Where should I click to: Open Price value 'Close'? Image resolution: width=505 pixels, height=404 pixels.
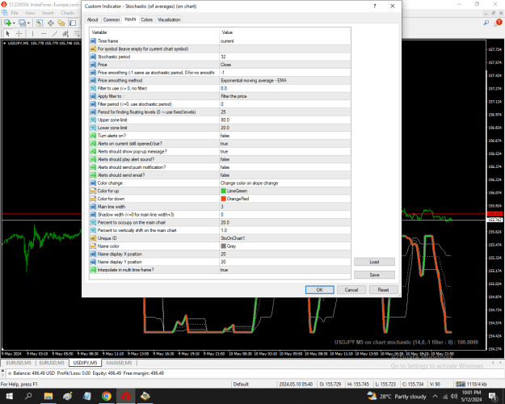coord(284,65)
